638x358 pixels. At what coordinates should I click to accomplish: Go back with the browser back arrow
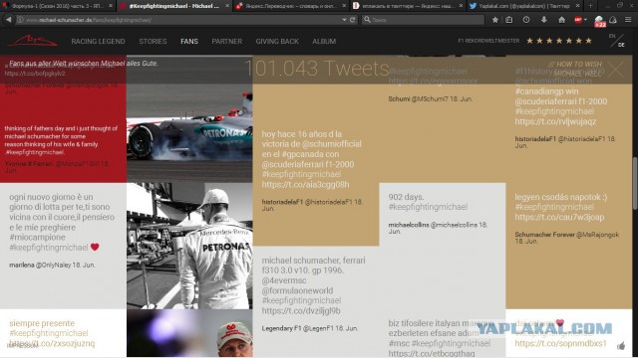coord(8,20)
